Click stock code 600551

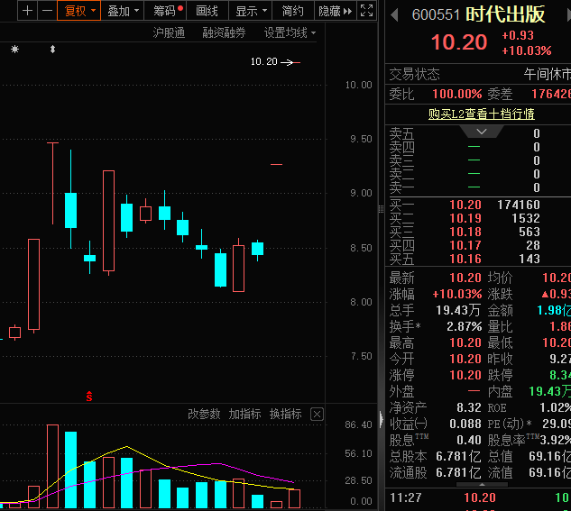click(x=436, y=15)
